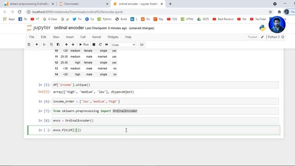Open the Help menu
Image resolution: width=295 pixels, height=166 pixels.
(128, 37)
